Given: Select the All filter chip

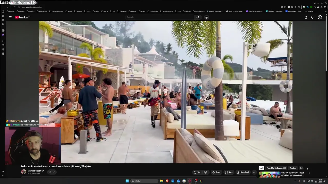Looking at the screenshot, I should pyautogui.click(x=261, y=168).
